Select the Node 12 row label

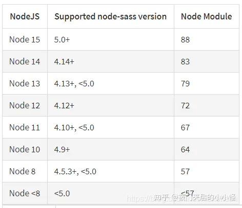[x=25, y=105]
